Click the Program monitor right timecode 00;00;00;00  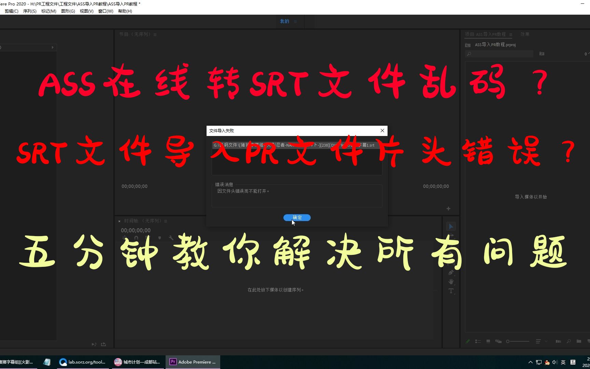point(436,186)
